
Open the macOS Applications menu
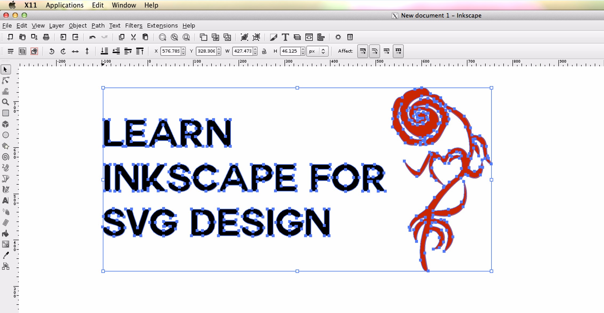coord(65,5)
